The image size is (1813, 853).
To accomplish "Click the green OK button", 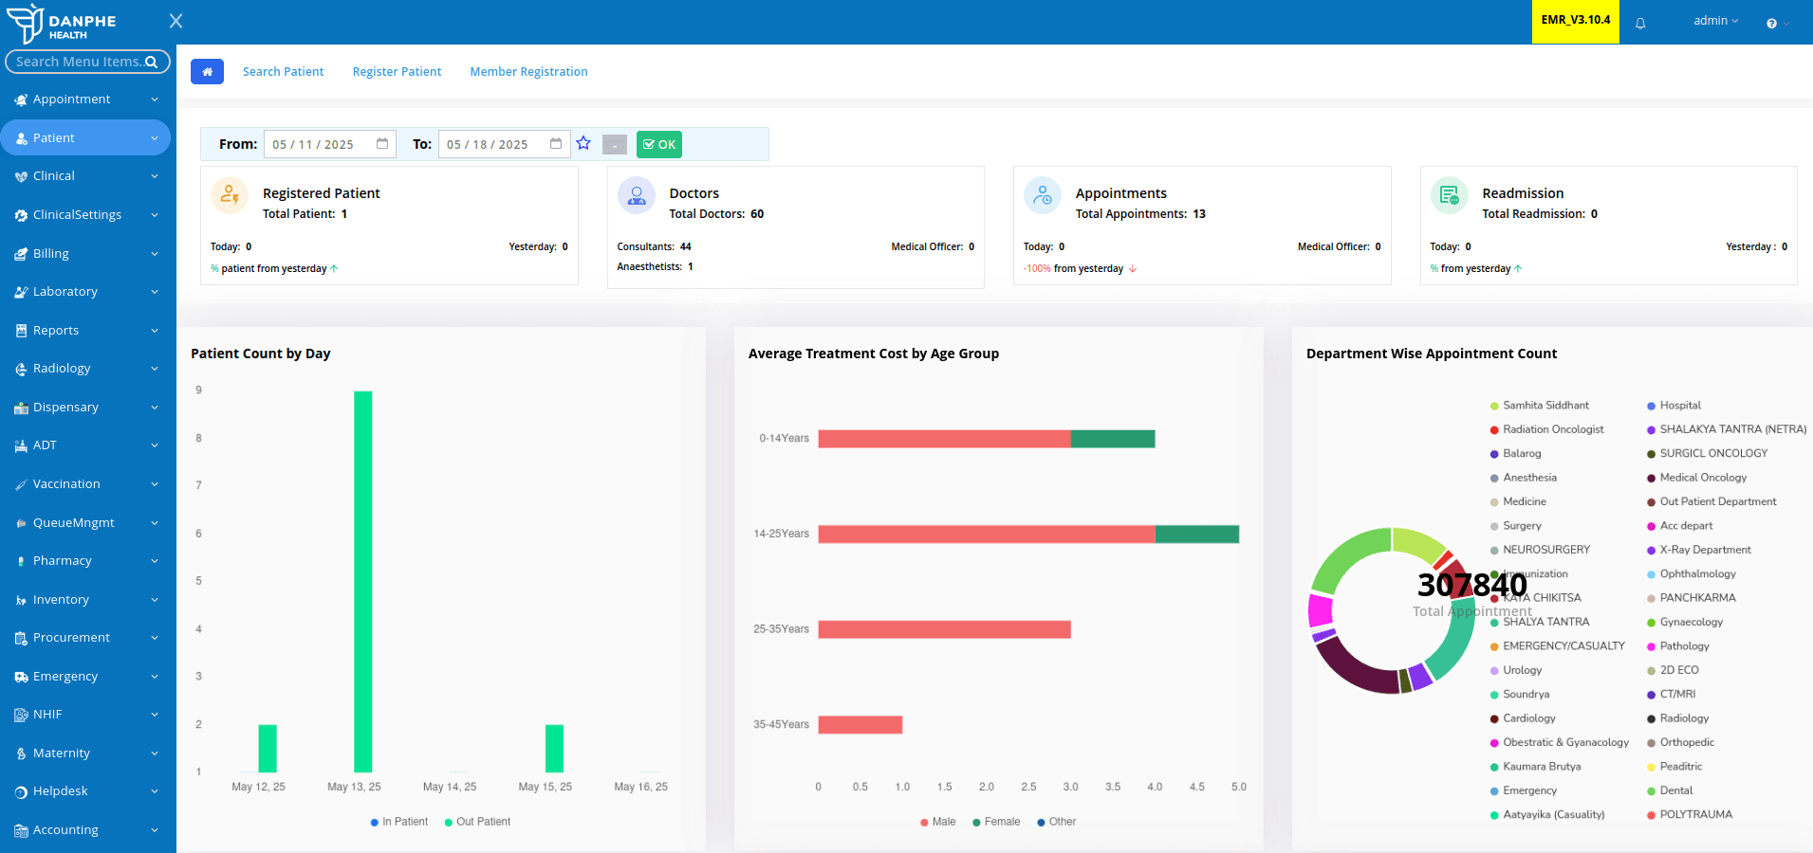I will tap(659, 144).
